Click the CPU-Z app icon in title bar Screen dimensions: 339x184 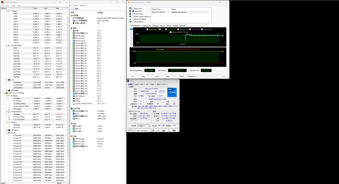128,81
